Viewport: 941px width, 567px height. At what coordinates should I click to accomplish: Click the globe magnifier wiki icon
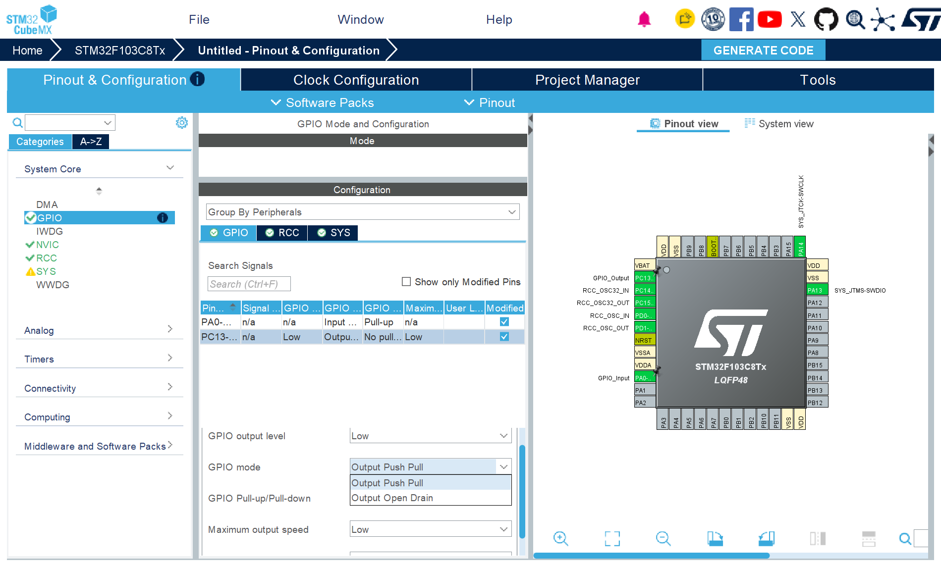point(855,19)
